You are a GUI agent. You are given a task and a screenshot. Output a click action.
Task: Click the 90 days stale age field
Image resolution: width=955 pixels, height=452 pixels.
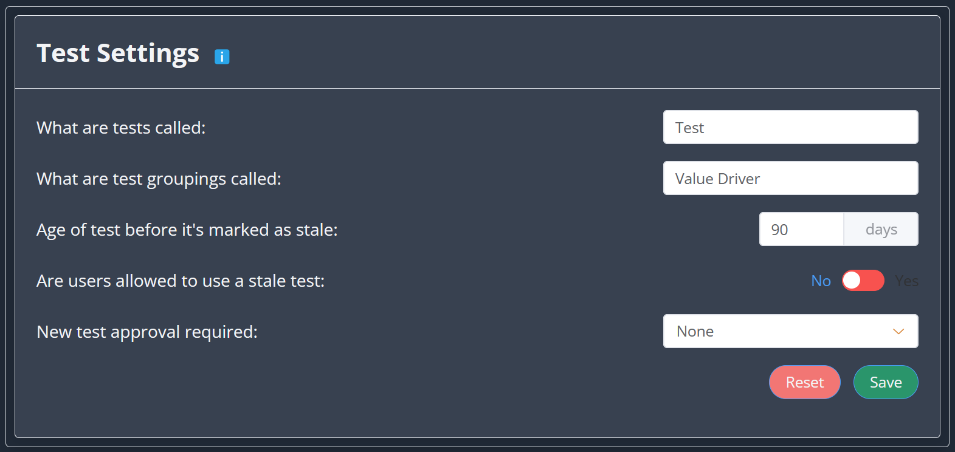pyautogui.click(x=801, y=229)
